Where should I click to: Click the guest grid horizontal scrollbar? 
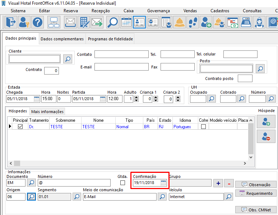pos(128,163)
